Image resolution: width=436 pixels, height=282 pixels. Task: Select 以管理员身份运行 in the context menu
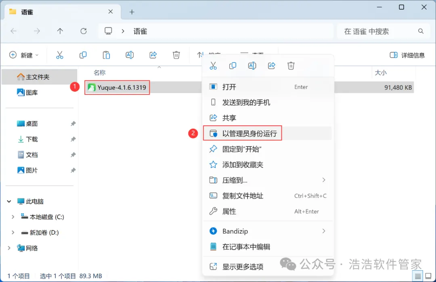point(268,133)
